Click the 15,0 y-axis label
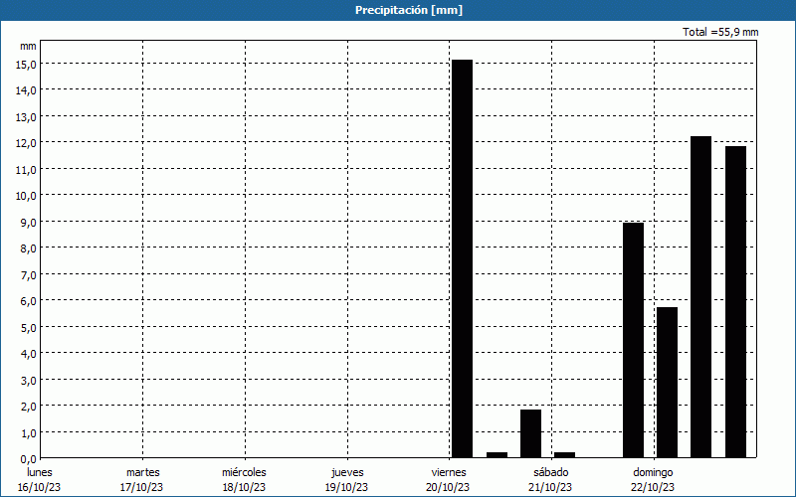 (26, 65)
